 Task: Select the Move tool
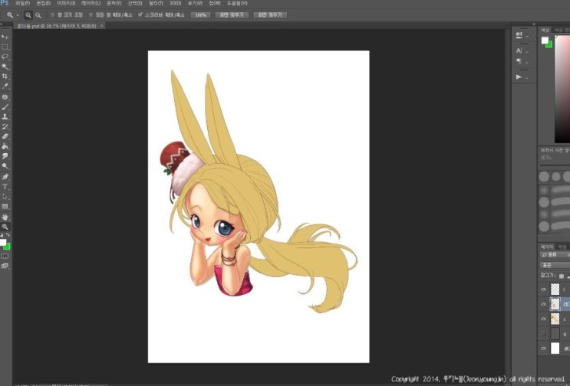5,37
